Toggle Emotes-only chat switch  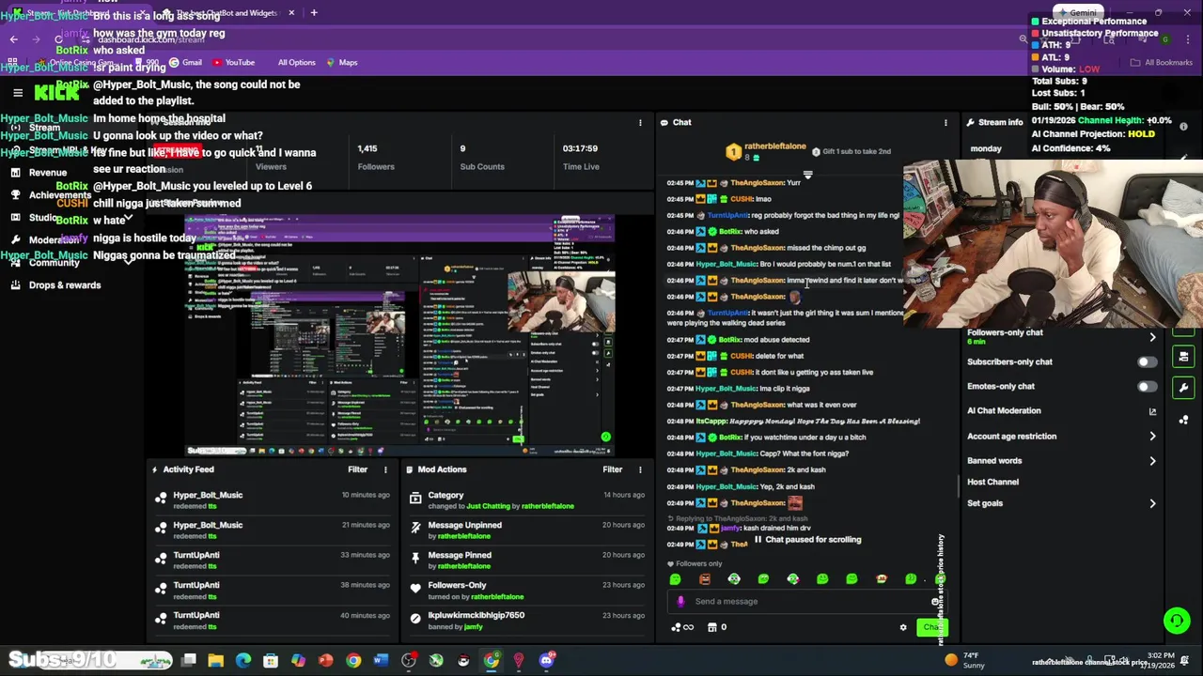[1147, 387]
